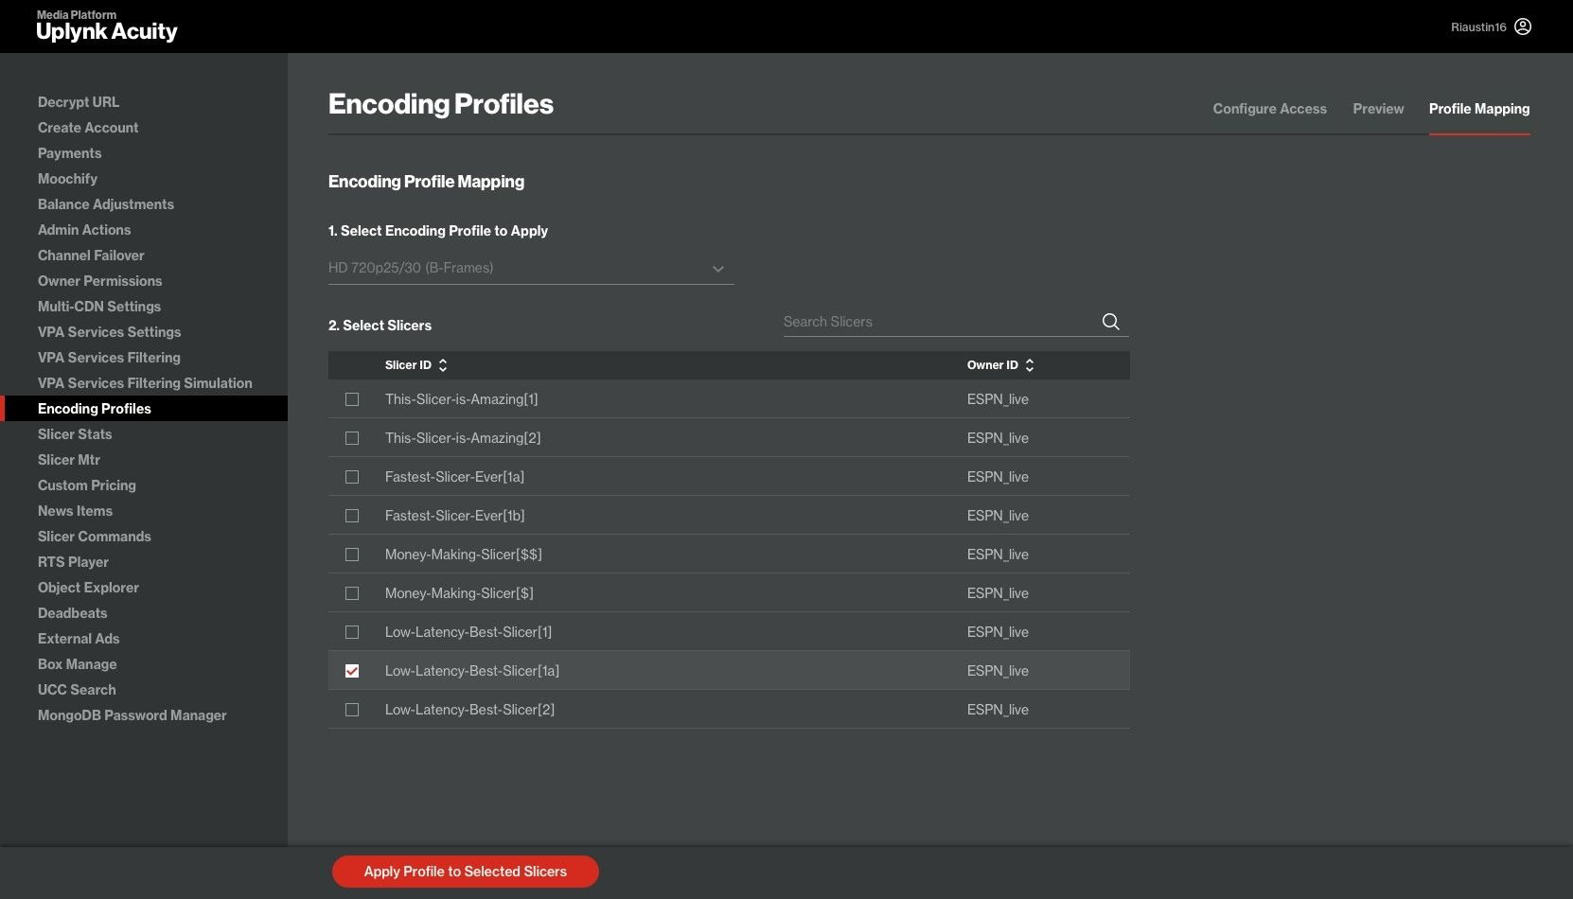Viewport: 1573px width, 899px height.
Task: Go to Create Account page
Action: pos(88,128)
